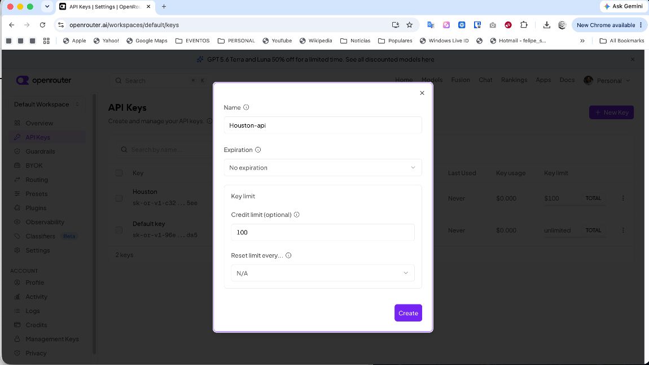Open Observability in the sidebar
The image size is (649, 365).
click(45, 221)
